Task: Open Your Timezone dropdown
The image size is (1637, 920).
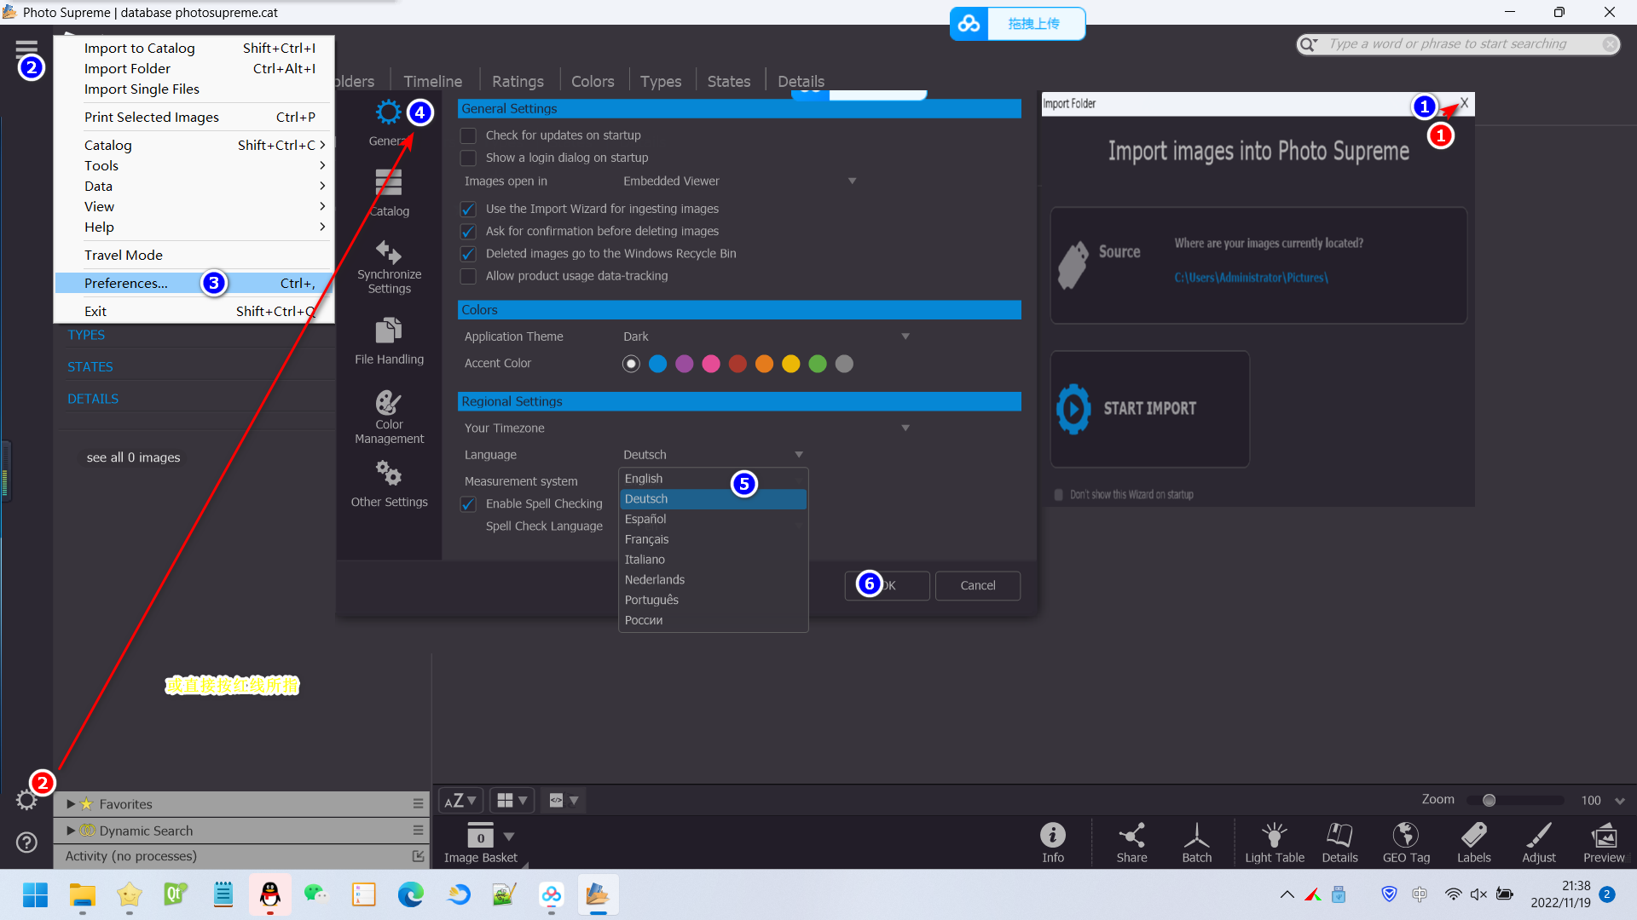Action: coord(766,428)
